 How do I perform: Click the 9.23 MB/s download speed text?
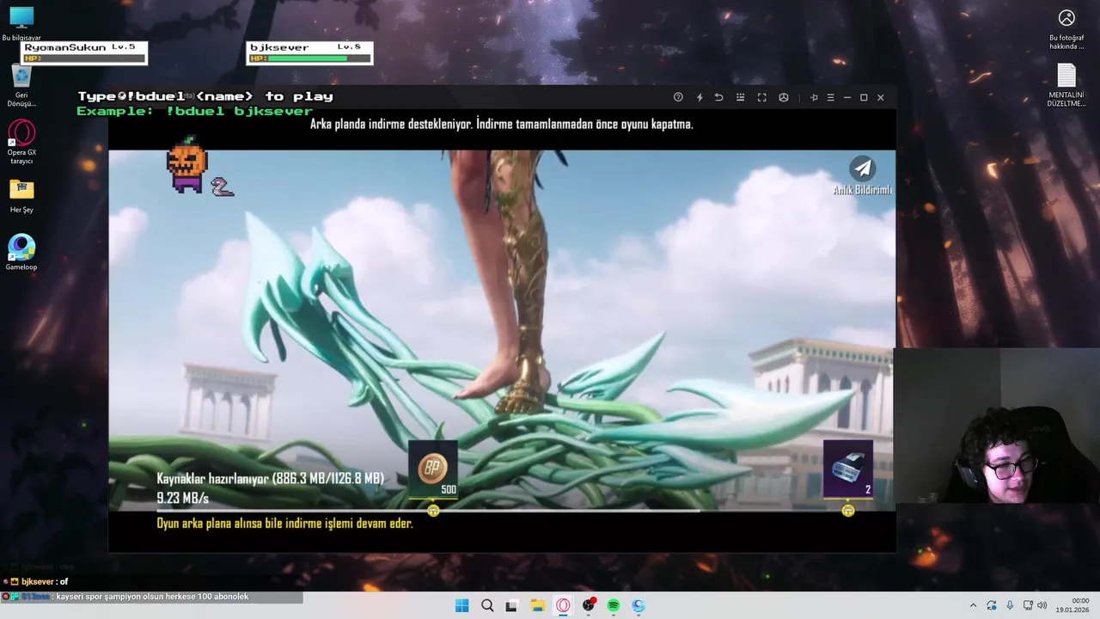[x=182, y=498]
